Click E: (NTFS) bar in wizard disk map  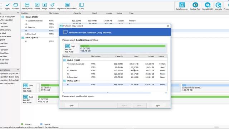[x=123, y=48]
